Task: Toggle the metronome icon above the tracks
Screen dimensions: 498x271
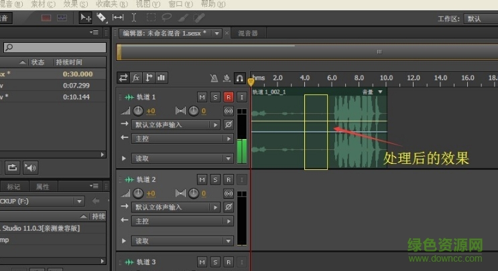Action: [x=214, y=78]
